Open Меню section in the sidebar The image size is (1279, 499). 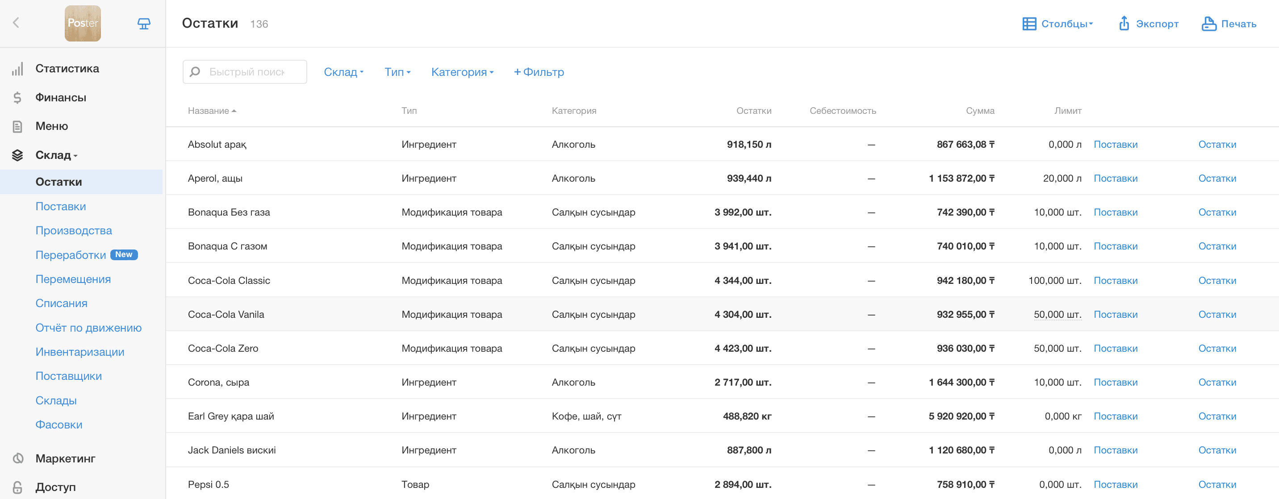[x=52, y=126]
